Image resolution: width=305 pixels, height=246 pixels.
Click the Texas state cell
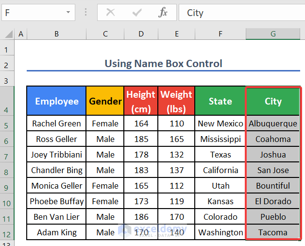click(220, 155)
